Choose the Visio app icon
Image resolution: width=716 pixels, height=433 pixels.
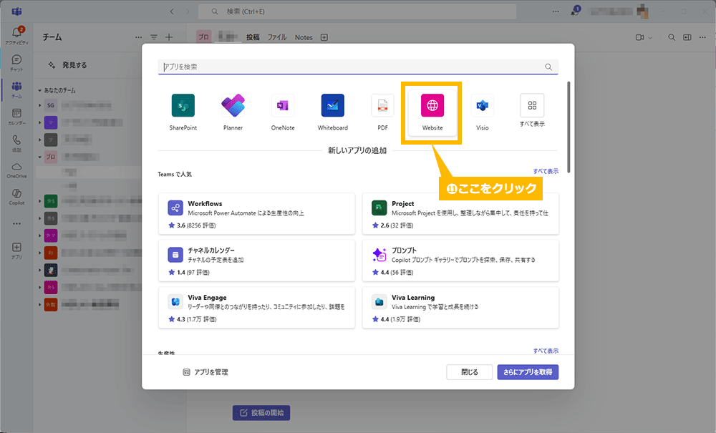482,106
